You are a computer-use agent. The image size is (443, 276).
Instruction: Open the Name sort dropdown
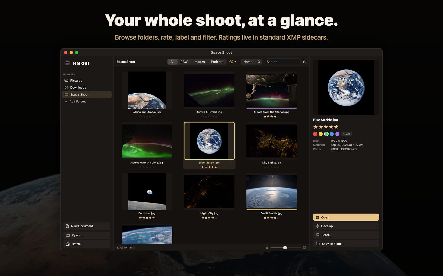point(251,62)
